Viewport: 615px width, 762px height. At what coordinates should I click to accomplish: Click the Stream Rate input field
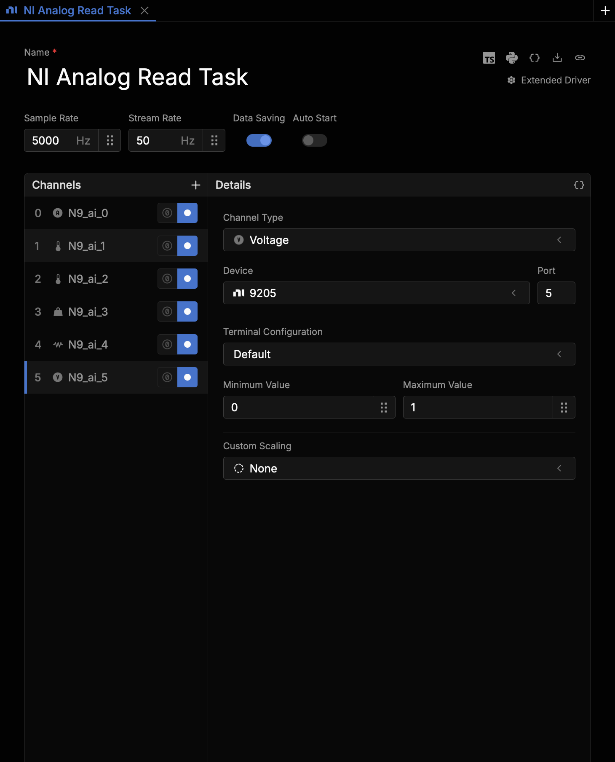point(166,140)
